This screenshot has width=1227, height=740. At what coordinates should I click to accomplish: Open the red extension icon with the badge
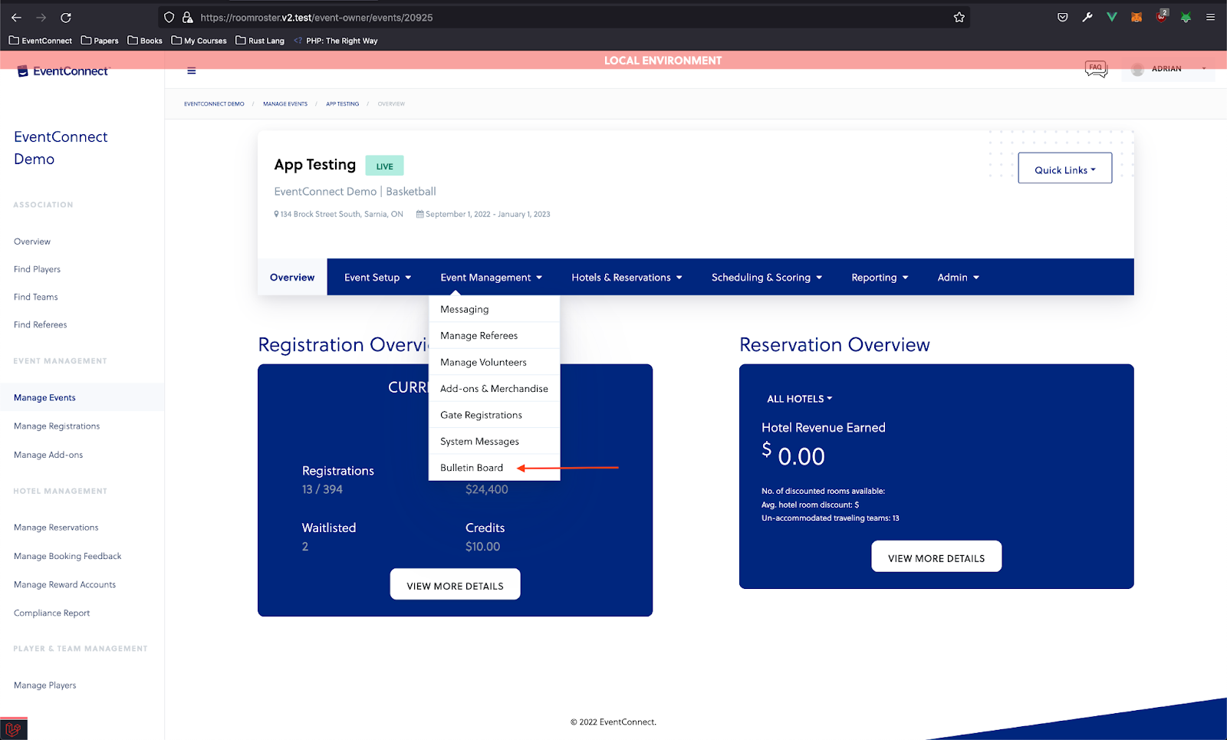pyautogui.click(x=1162, y=16)
